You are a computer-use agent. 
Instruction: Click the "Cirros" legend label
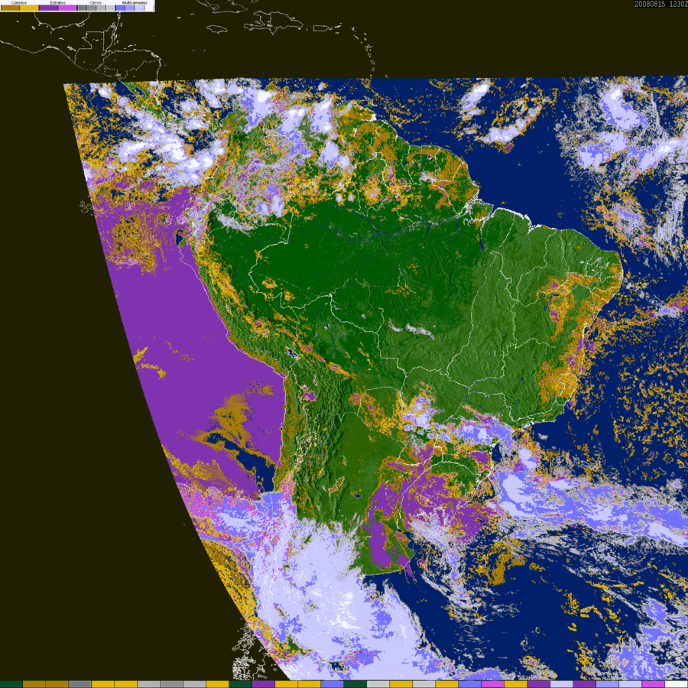[96, 2]
